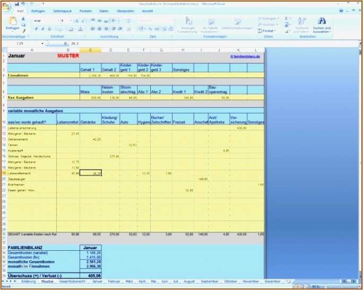Open the number format combo box

point(155,21)
